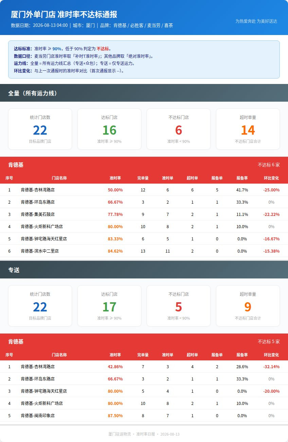Image resolution: width=288 pixels, height=442 pixels.
Task: Click the 门店名称 column header in 专送 table
Action: 59,355
